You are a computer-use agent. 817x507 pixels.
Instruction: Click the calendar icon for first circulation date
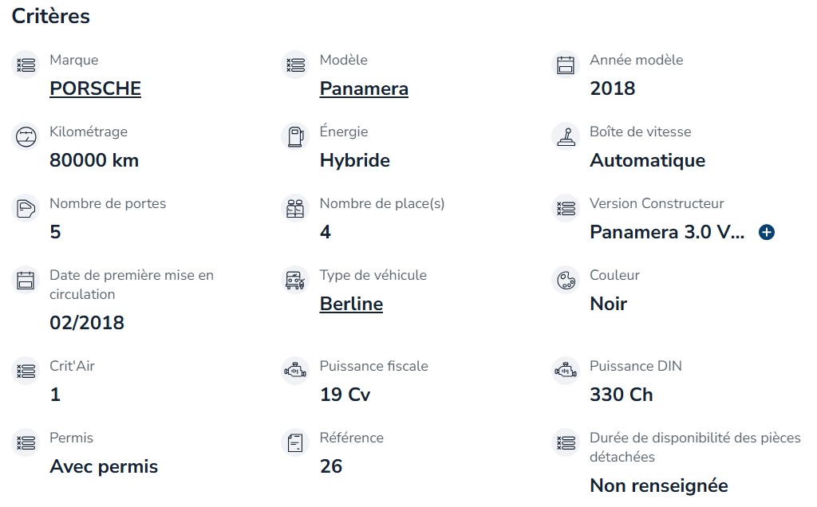point(26,281)
